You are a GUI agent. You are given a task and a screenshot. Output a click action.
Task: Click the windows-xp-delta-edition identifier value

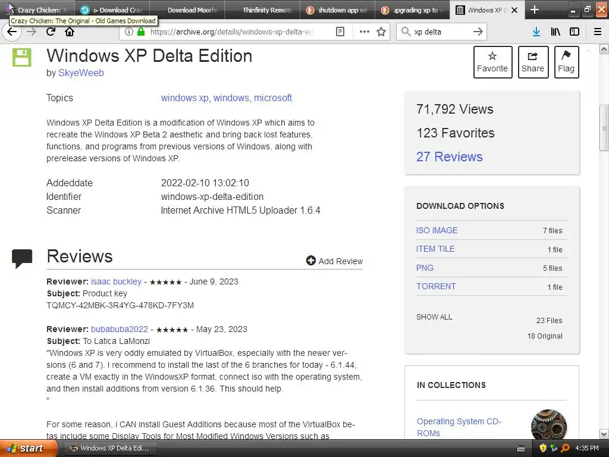tap(212, 196)
